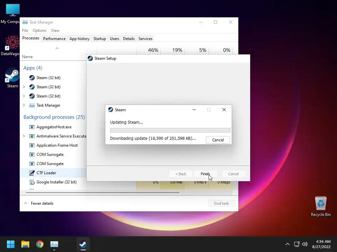The width and height of the screenshot is (337, 252).
Task: Switch to the Users tab
Action: pos(114,39)
